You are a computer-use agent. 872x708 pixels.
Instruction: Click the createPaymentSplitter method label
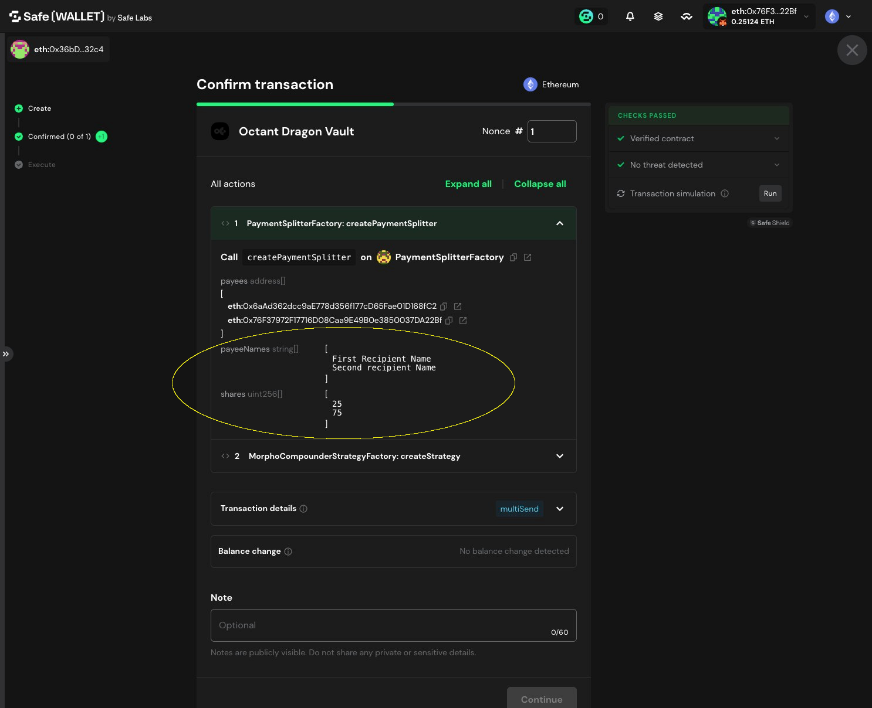(299, 257)
